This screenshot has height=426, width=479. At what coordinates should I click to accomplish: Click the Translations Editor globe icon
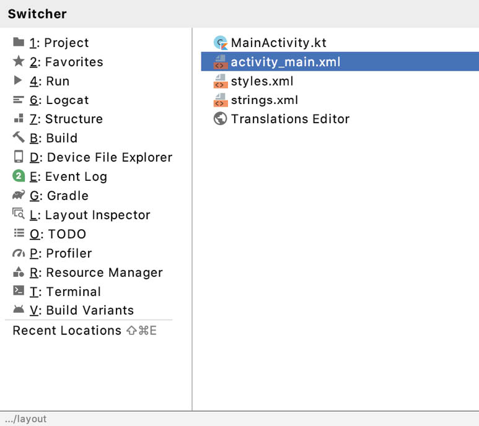(x=220, y=119)
